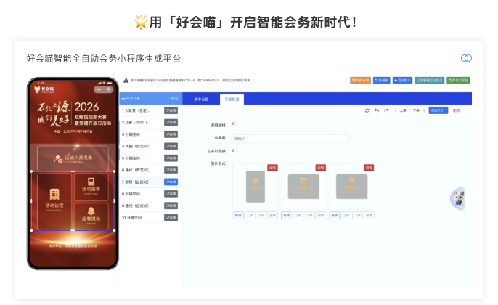Click the red badge on the third image card
498x305 pixels.
pyautogui.click(x=369, y=168)
